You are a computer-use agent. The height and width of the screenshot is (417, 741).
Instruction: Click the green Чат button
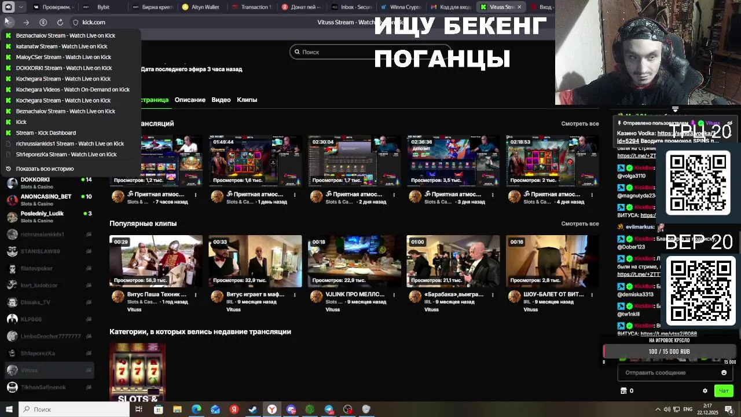click(x=723, y=391)
